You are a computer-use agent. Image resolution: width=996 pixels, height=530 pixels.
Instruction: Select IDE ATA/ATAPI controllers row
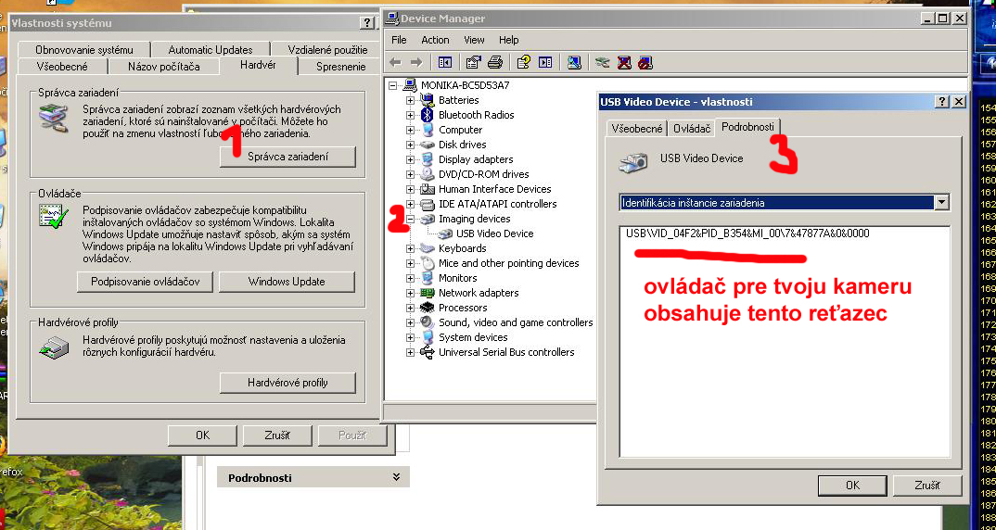(497, 204)
